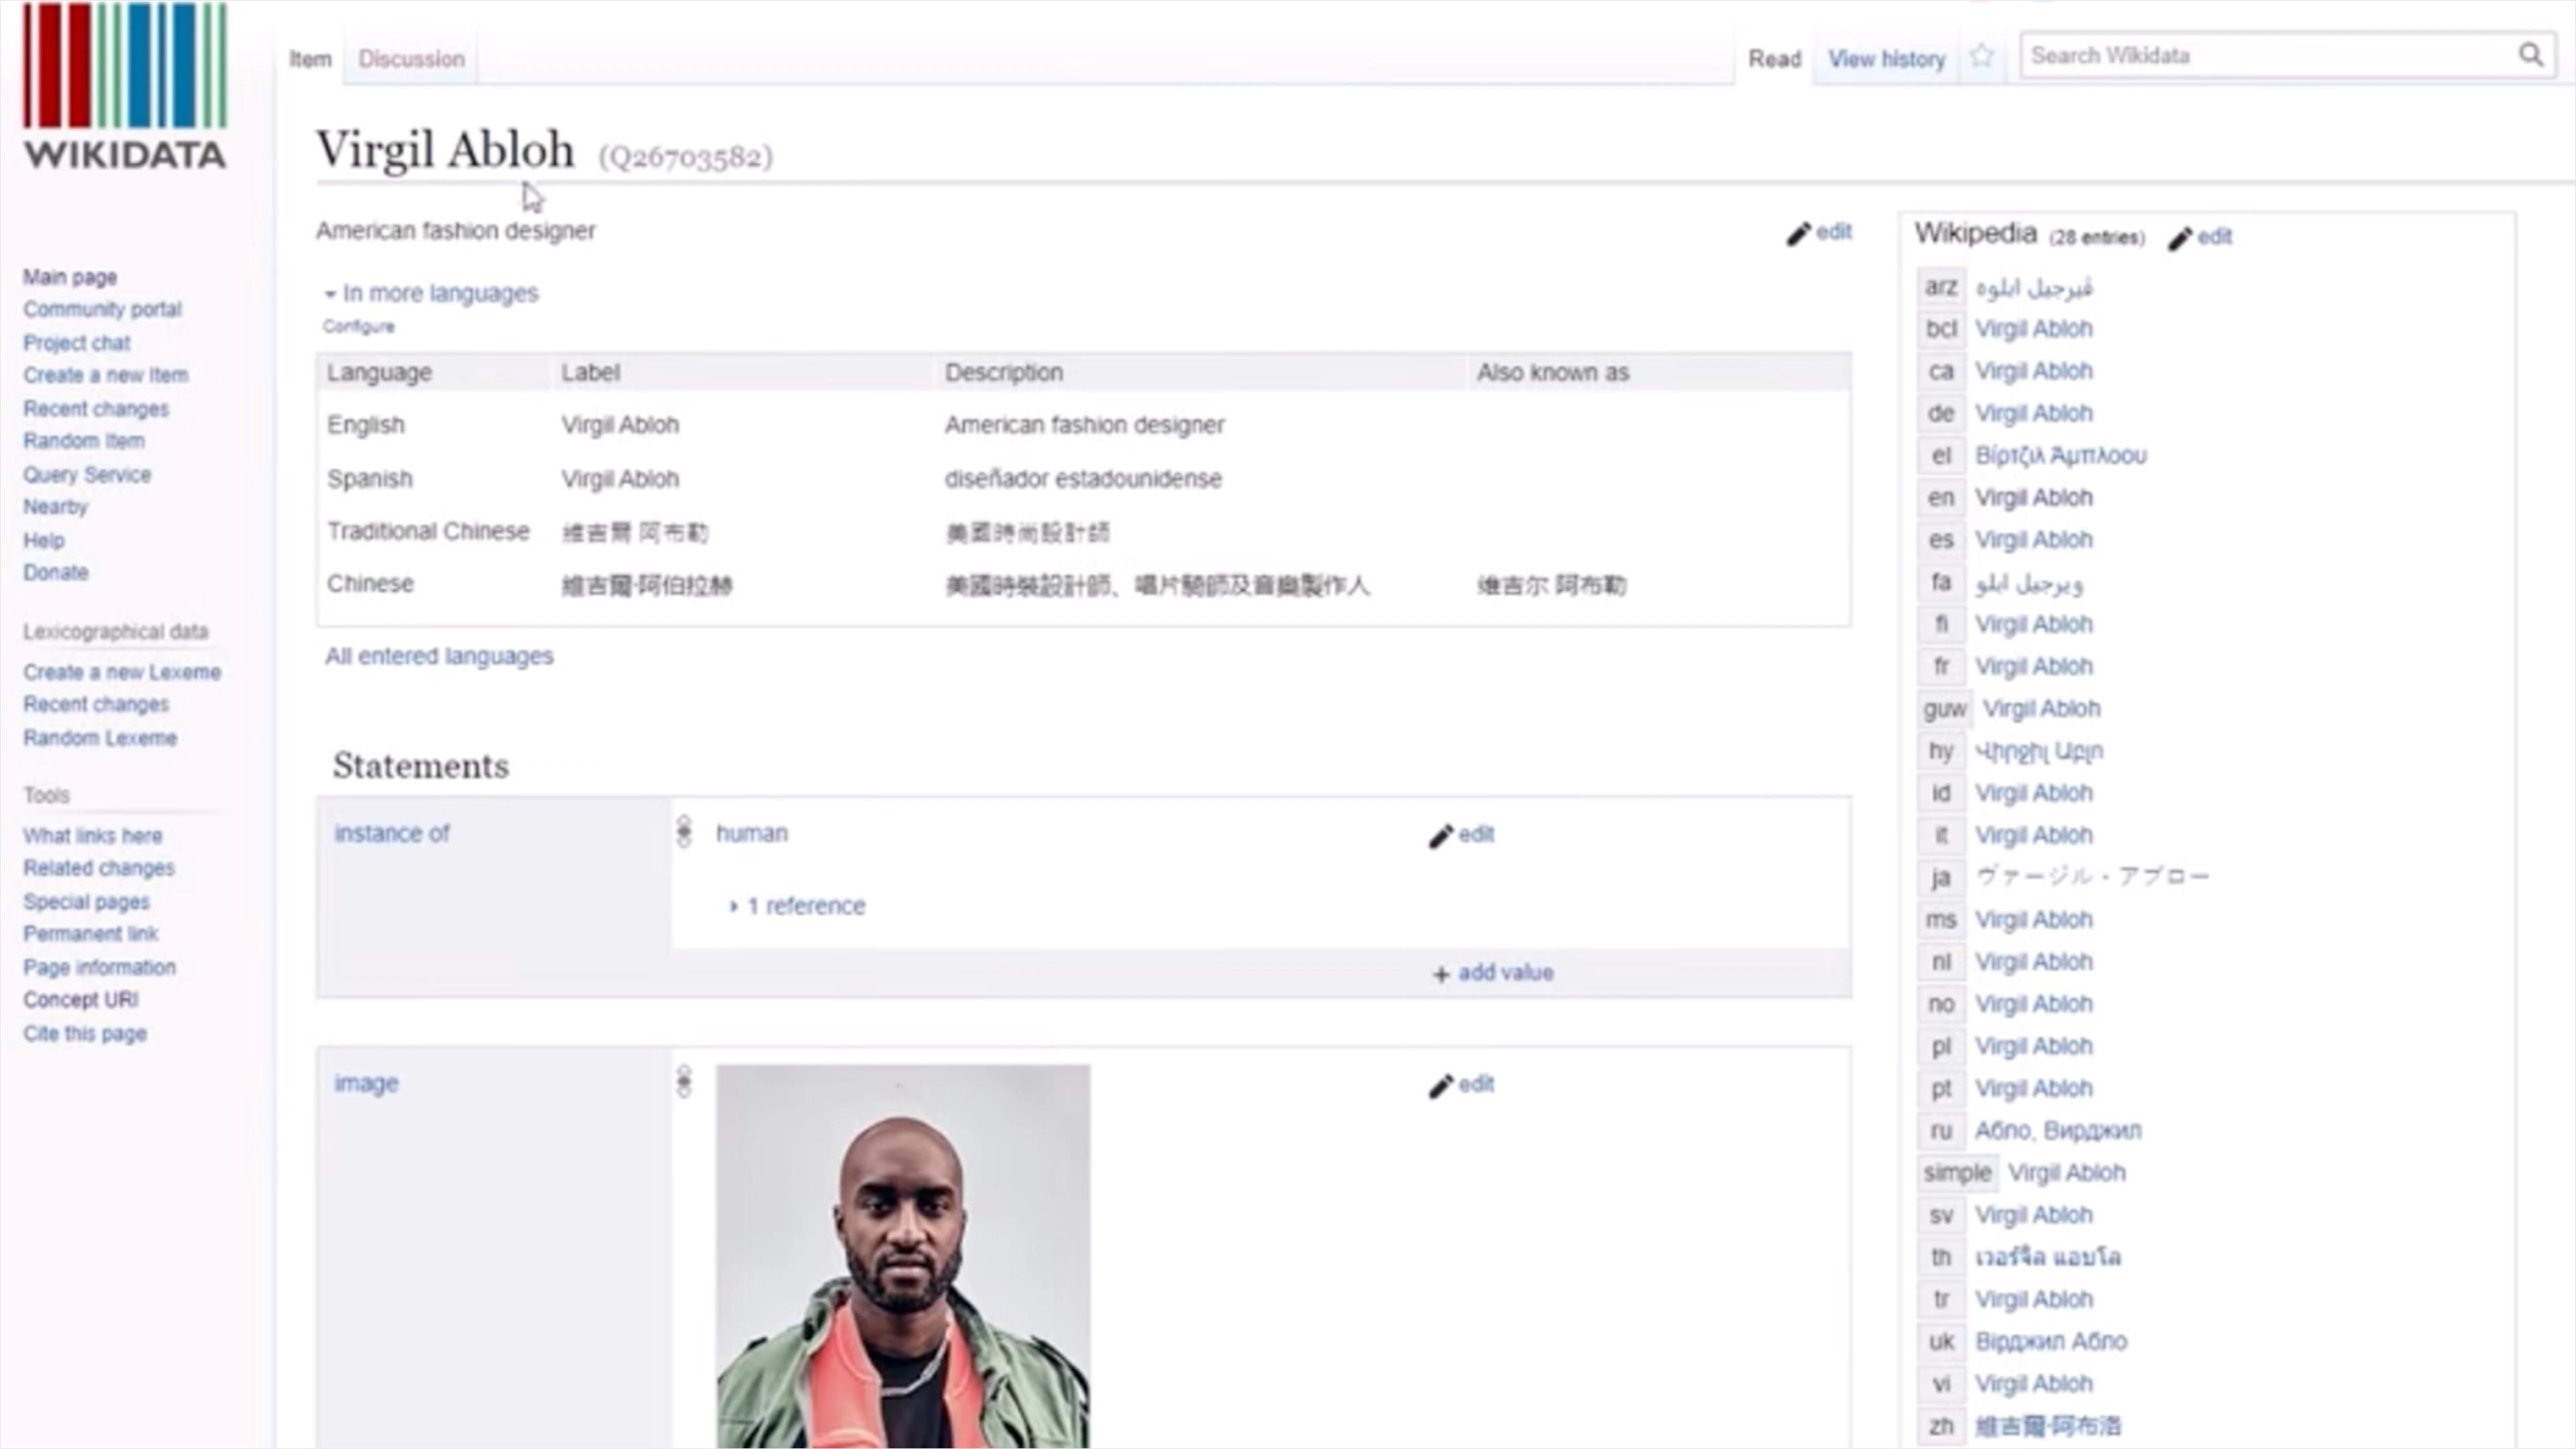Click the el Greek article link
Screen dimensions: 2576x1449
2060,456
